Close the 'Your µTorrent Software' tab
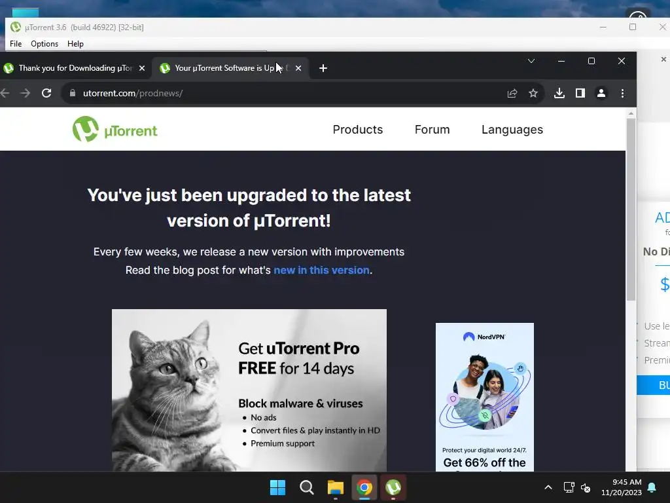 [298, 68]
